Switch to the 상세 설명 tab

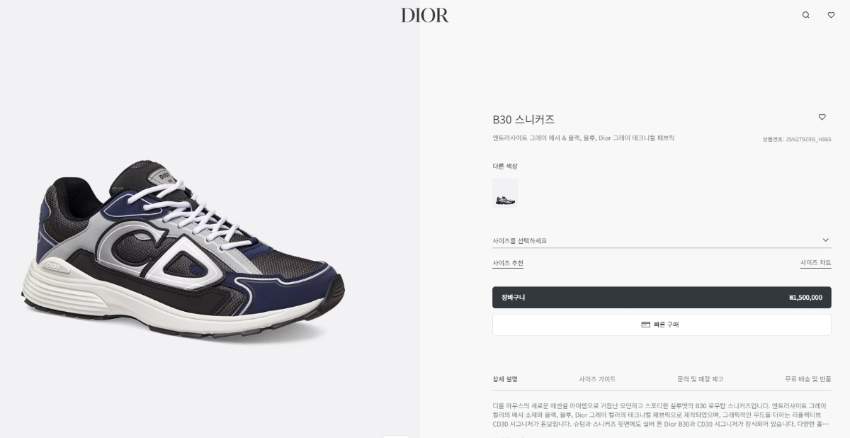505,379
